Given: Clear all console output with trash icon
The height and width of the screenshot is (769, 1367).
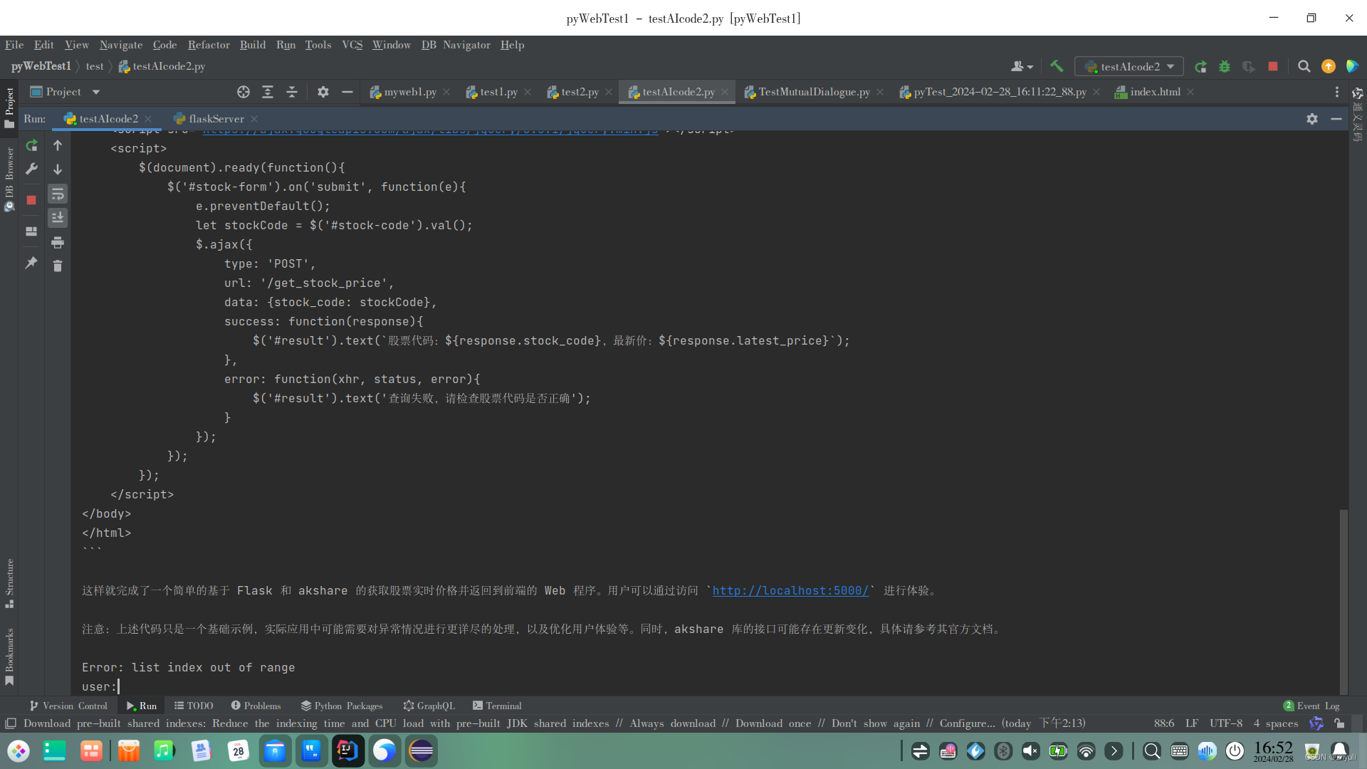Looking at the screenshot, I should click(58, 266).
